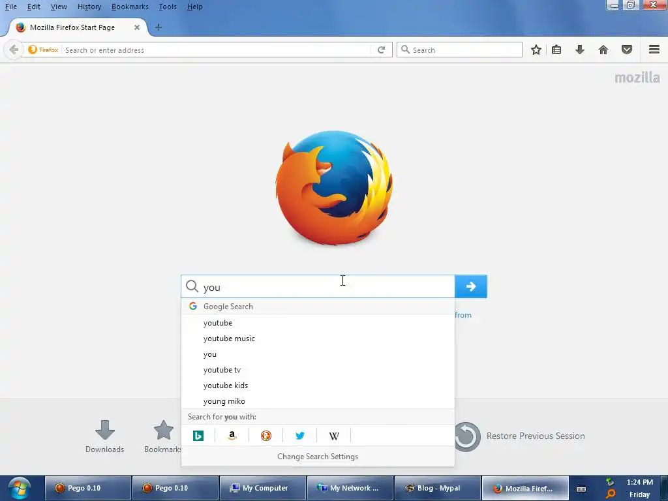Image resolution: width=668 pixels, height=501 pixels.
Task: Switch to My Network taskbar window
Action: [x=350, y=488]
